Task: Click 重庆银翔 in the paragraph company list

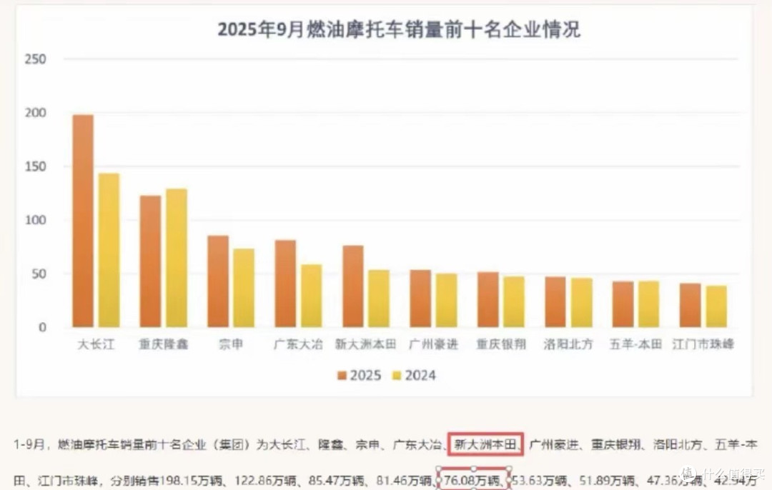Action: pos(616,445)
